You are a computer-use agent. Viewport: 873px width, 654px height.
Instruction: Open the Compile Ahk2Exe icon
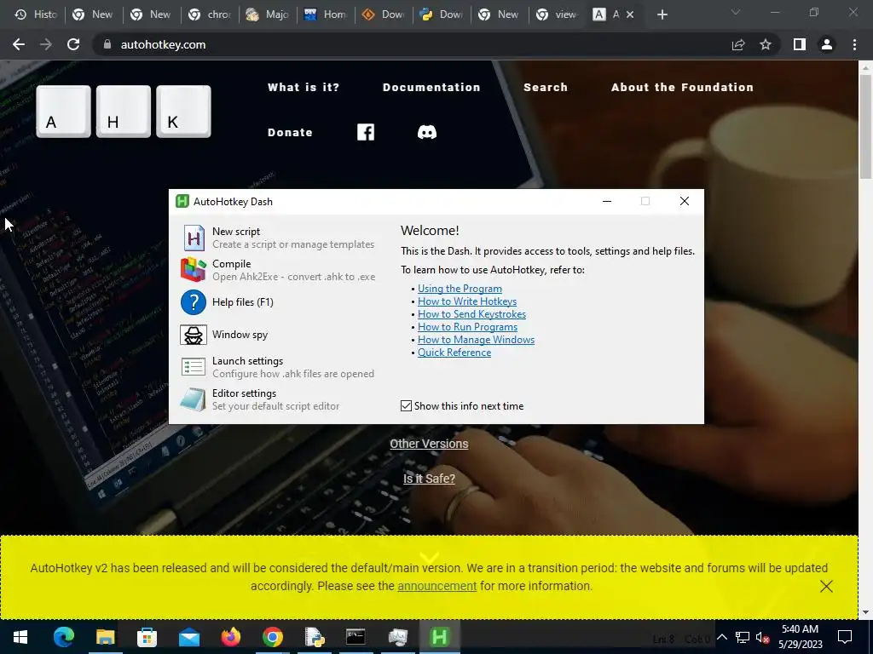(x=194, y=270)
